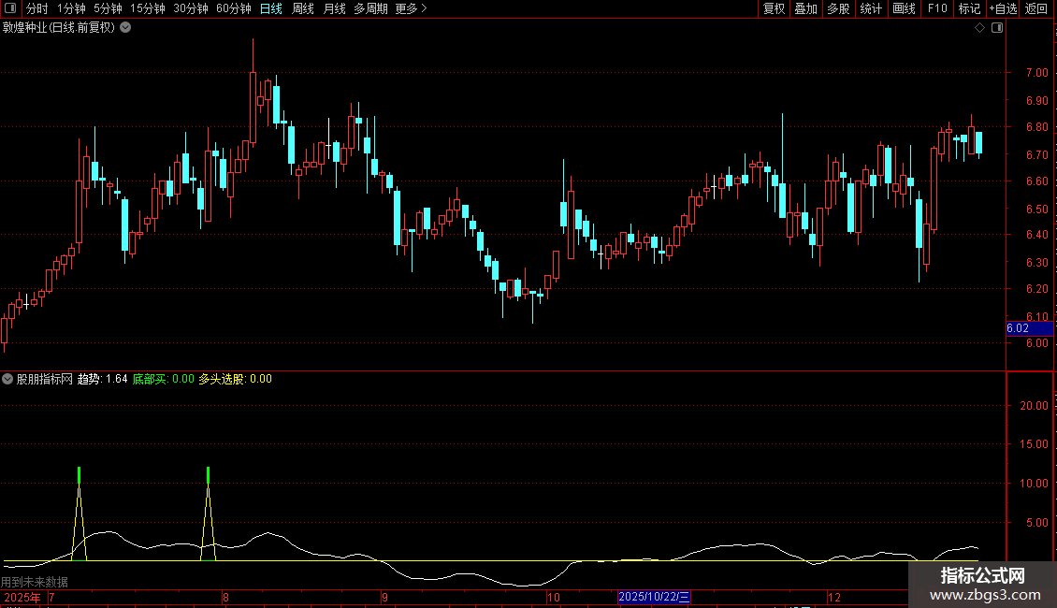Click the 复权 adjustment button
The width and height of the screenshot is (1057, 608).
(774, 8)
